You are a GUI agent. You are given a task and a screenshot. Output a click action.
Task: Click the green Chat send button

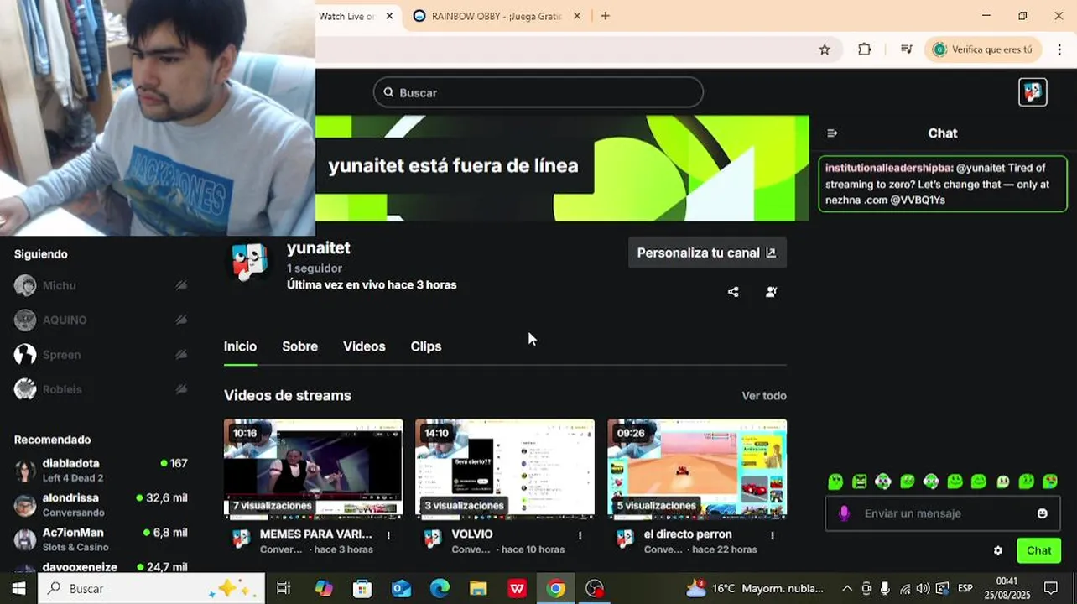point(1038,551)
